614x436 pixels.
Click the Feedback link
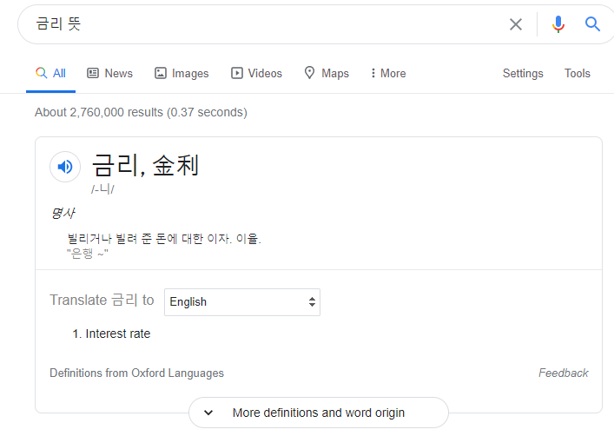563,373
